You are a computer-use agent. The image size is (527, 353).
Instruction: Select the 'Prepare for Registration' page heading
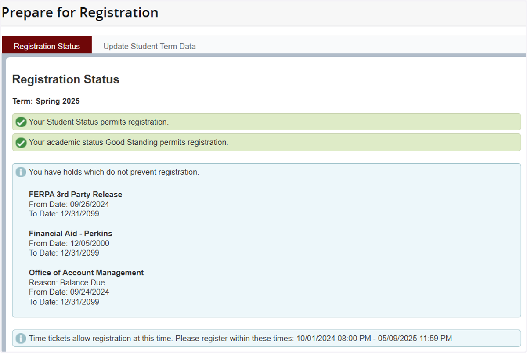click(x=80, y=13)
